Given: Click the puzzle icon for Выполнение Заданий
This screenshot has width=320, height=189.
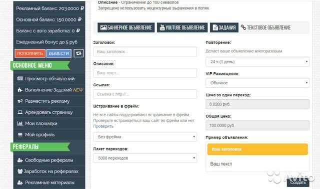Looking at the screenshot, I should (x=20, y=90).
